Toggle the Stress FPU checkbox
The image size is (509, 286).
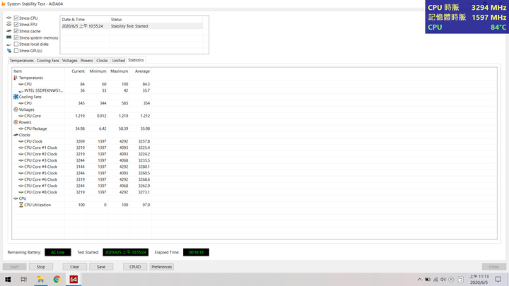[16, 25]
